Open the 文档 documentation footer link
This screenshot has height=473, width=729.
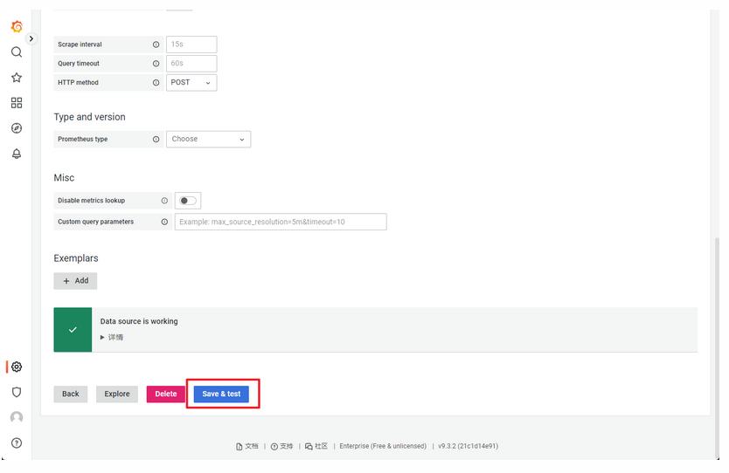coord(246,446)
